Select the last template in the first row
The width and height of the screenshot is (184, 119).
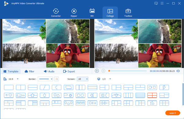(x=164, y=87)
